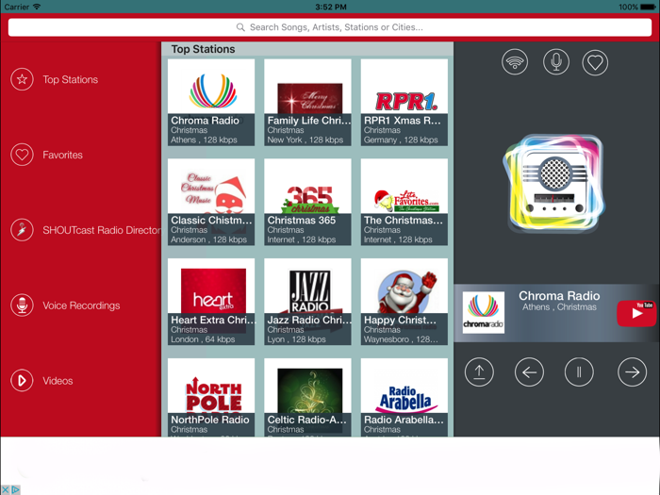
Task: Click the Chroma Radio now-playing logo thumbnail
Action: point(483,313)
